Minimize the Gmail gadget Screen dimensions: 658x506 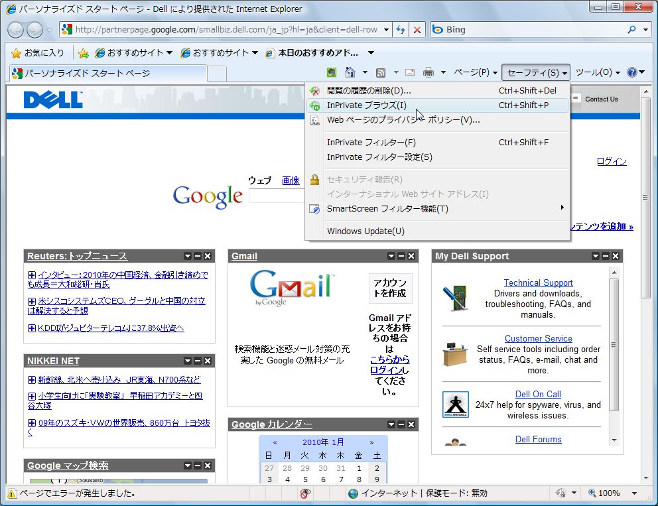pyautogui.click(x=401, y=256)
